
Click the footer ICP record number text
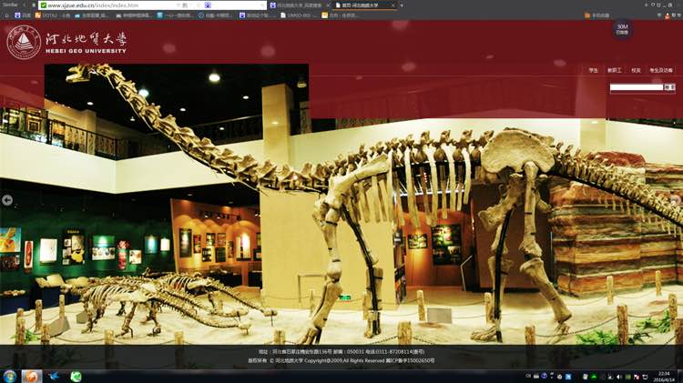410,361
